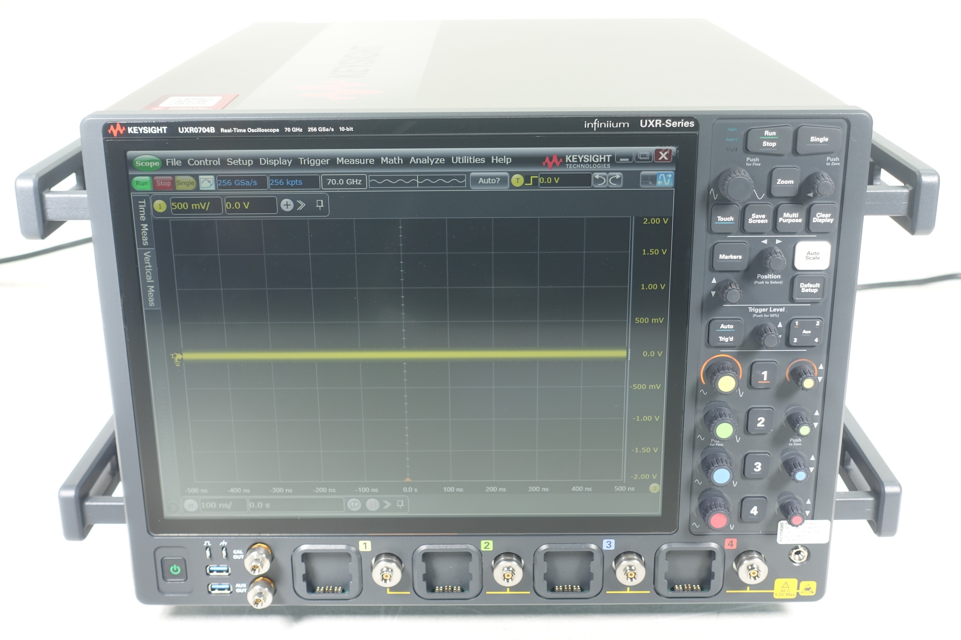Expand channel toolbar with double chevron
This screenshot has width=961, height=640.
point(301,205)
